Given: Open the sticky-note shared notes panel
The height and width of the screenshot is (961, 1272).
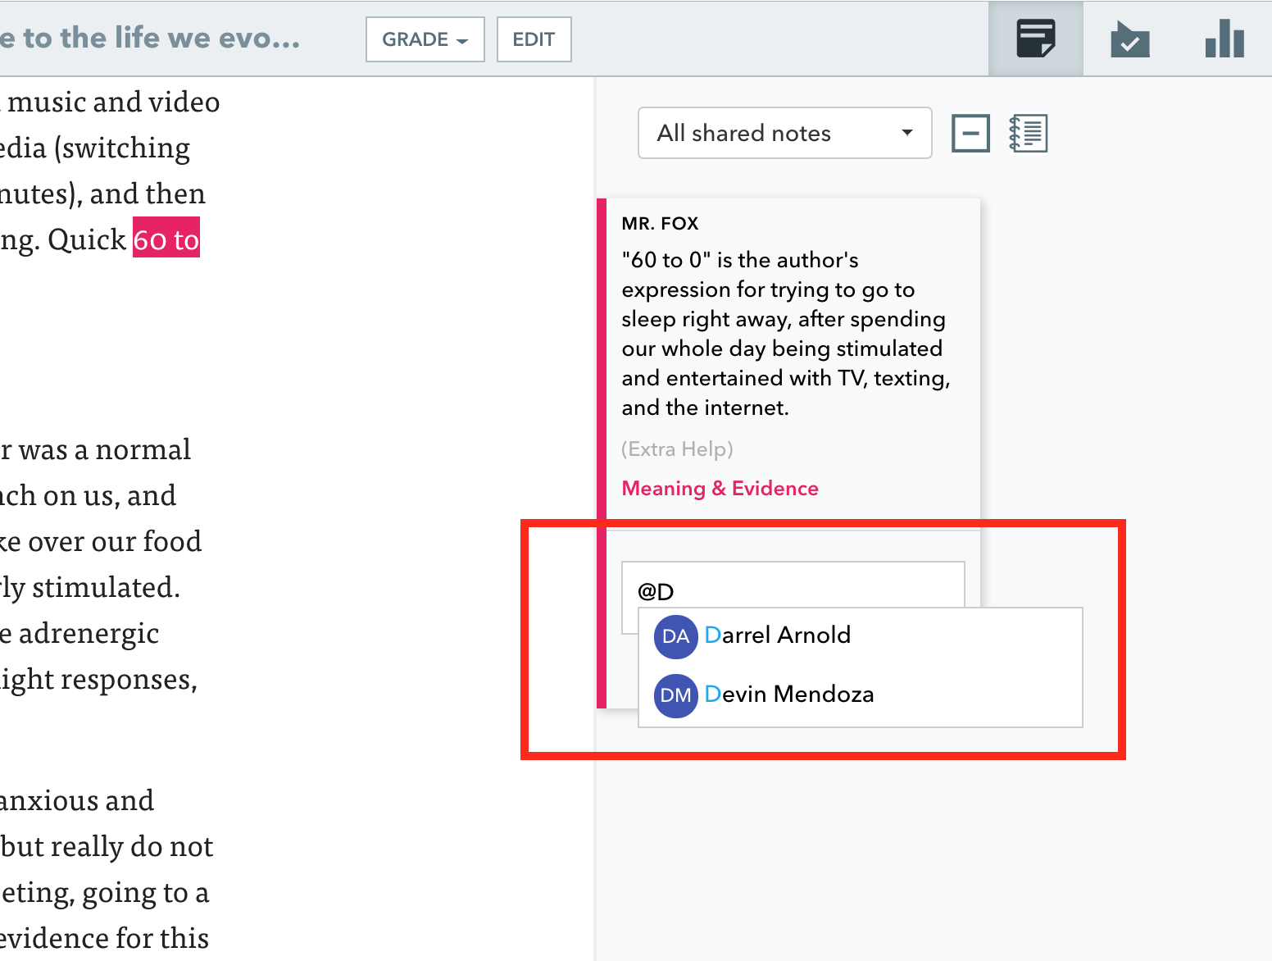Looking at the screenshot, I should [x=1035, y=38].
